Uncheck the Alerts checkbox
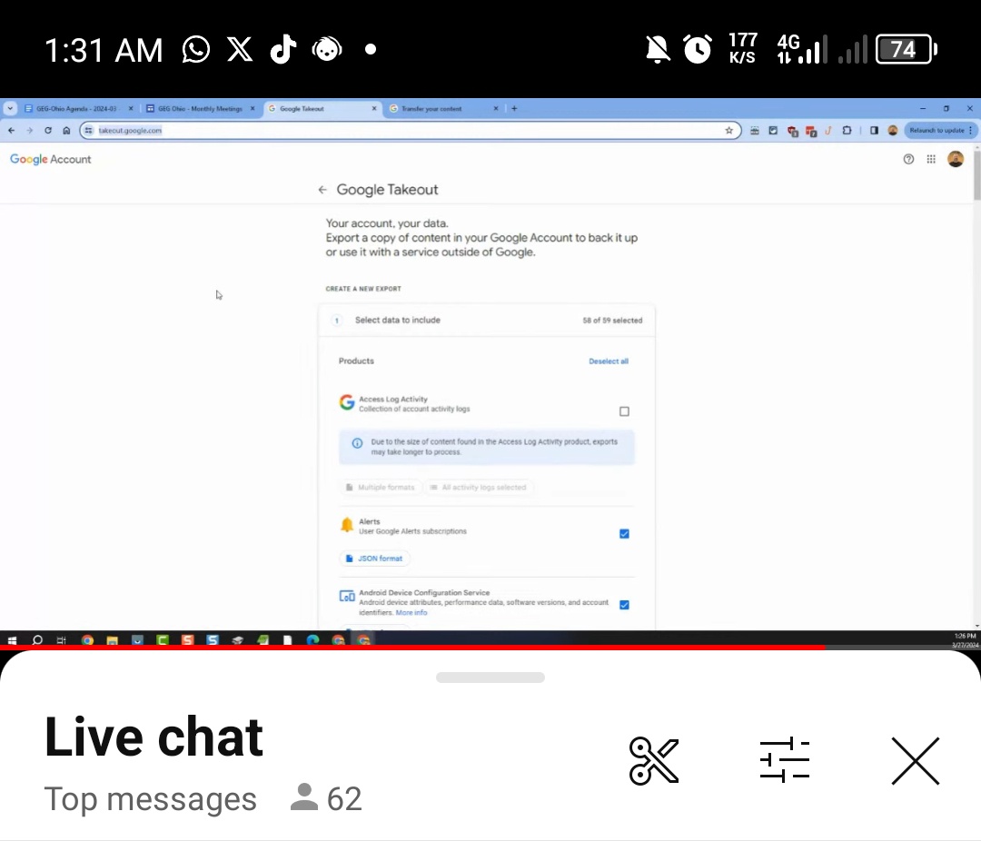The image size is (981, 841). click(x=624, y=534)
